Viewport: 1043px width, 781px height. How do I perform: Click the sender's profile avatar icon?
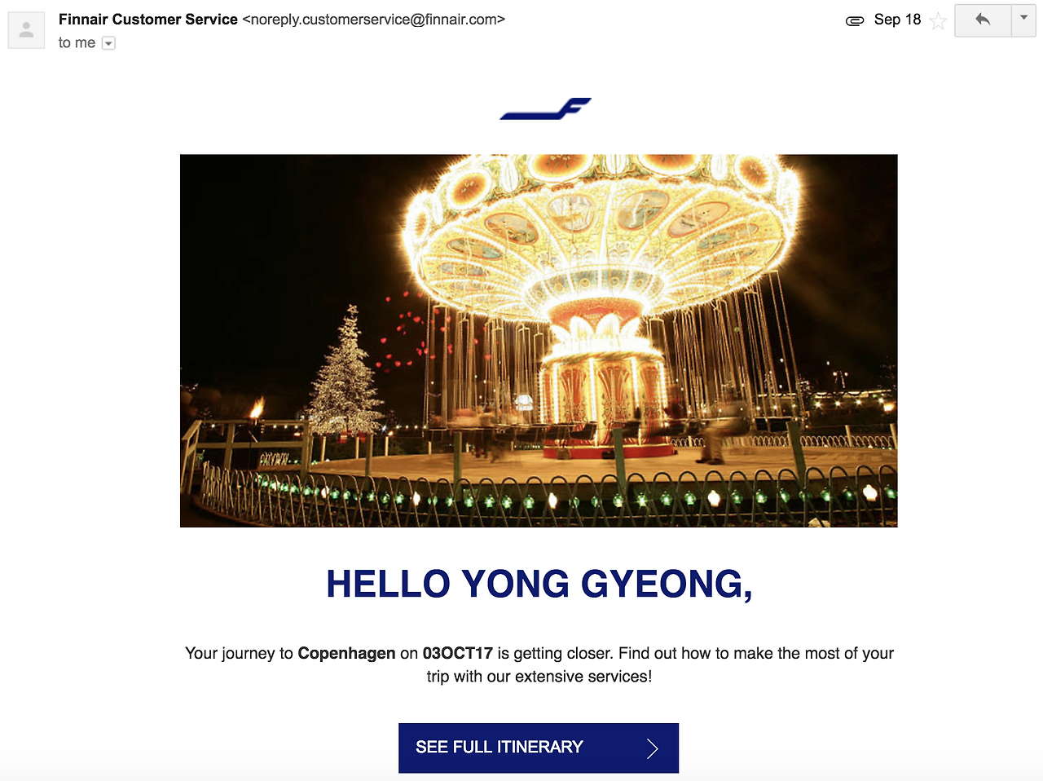26,30
